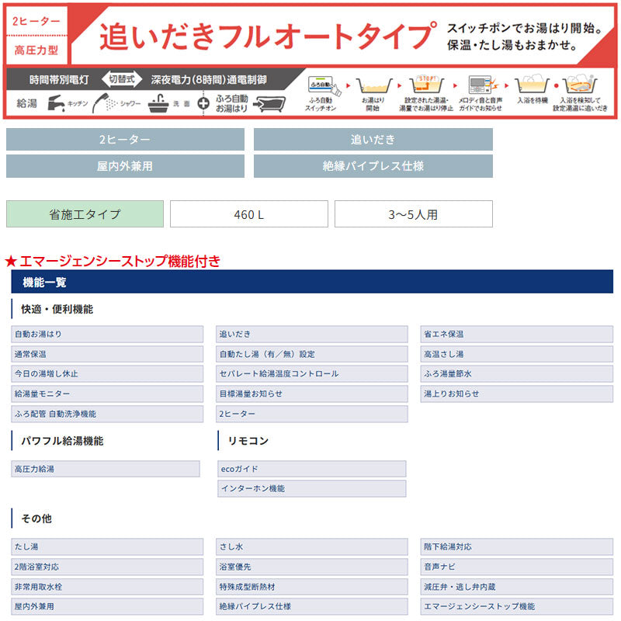Click the kitchen faucet icon
The width and height of the screenshot is (621, 621).
(56, 103)
